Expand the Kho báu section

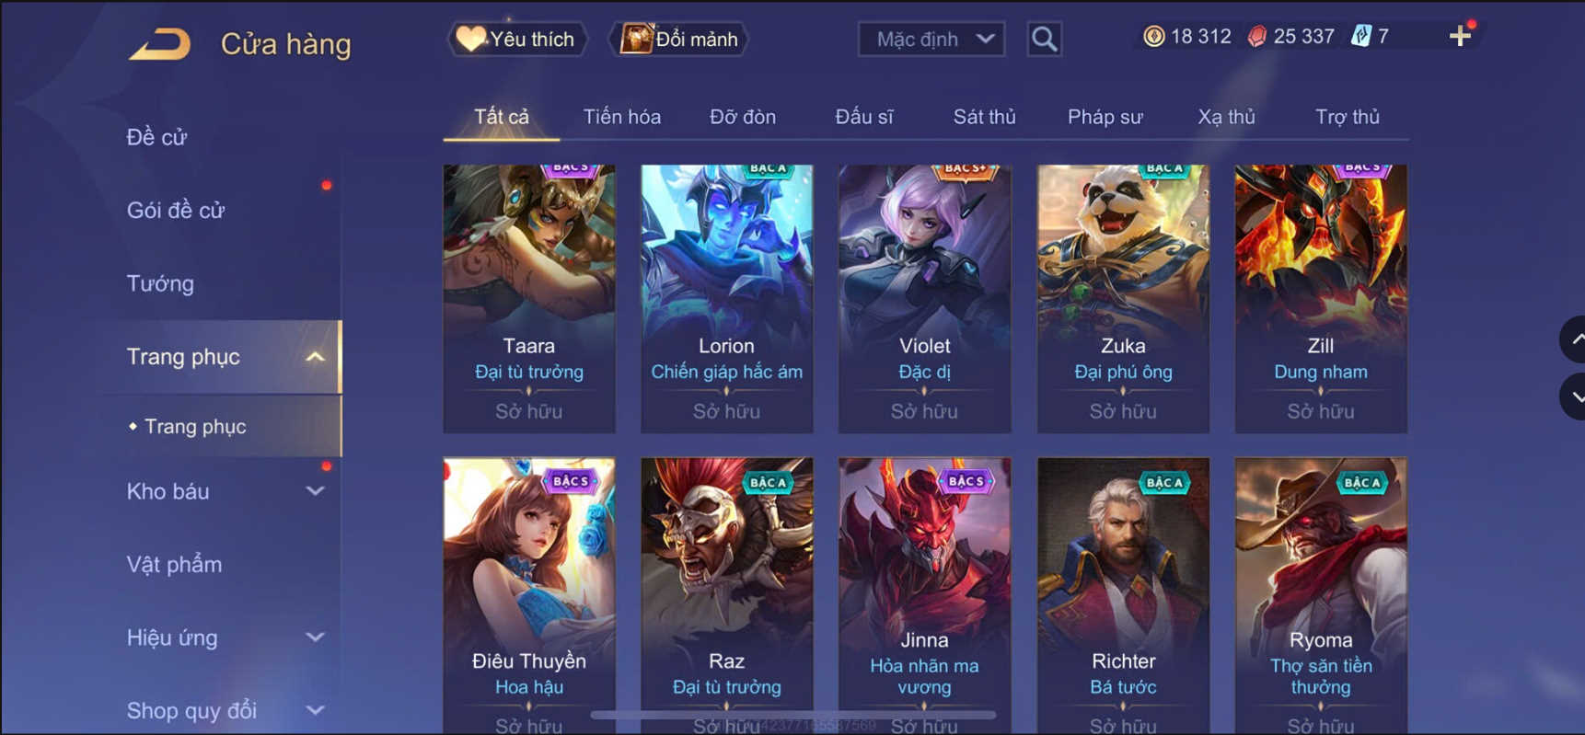315,491
